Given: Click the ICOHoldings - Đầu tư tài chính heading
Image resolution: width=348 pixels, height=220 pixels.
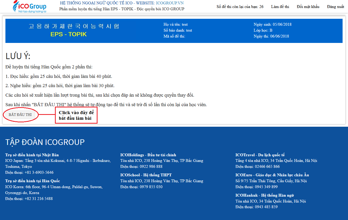Looking at the screenshot, I should pos(148,155).
